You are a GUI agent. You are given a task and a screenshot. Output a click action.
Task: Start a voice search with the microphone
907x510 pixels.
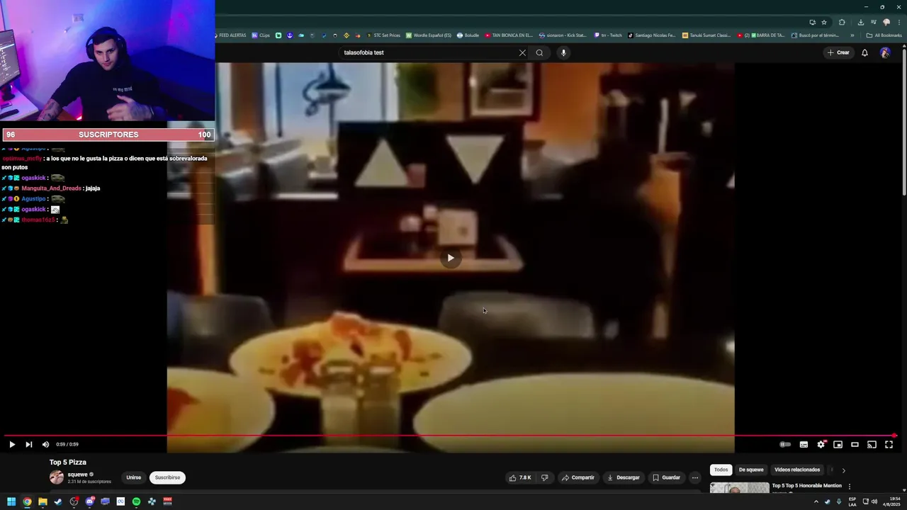[563, 52]
